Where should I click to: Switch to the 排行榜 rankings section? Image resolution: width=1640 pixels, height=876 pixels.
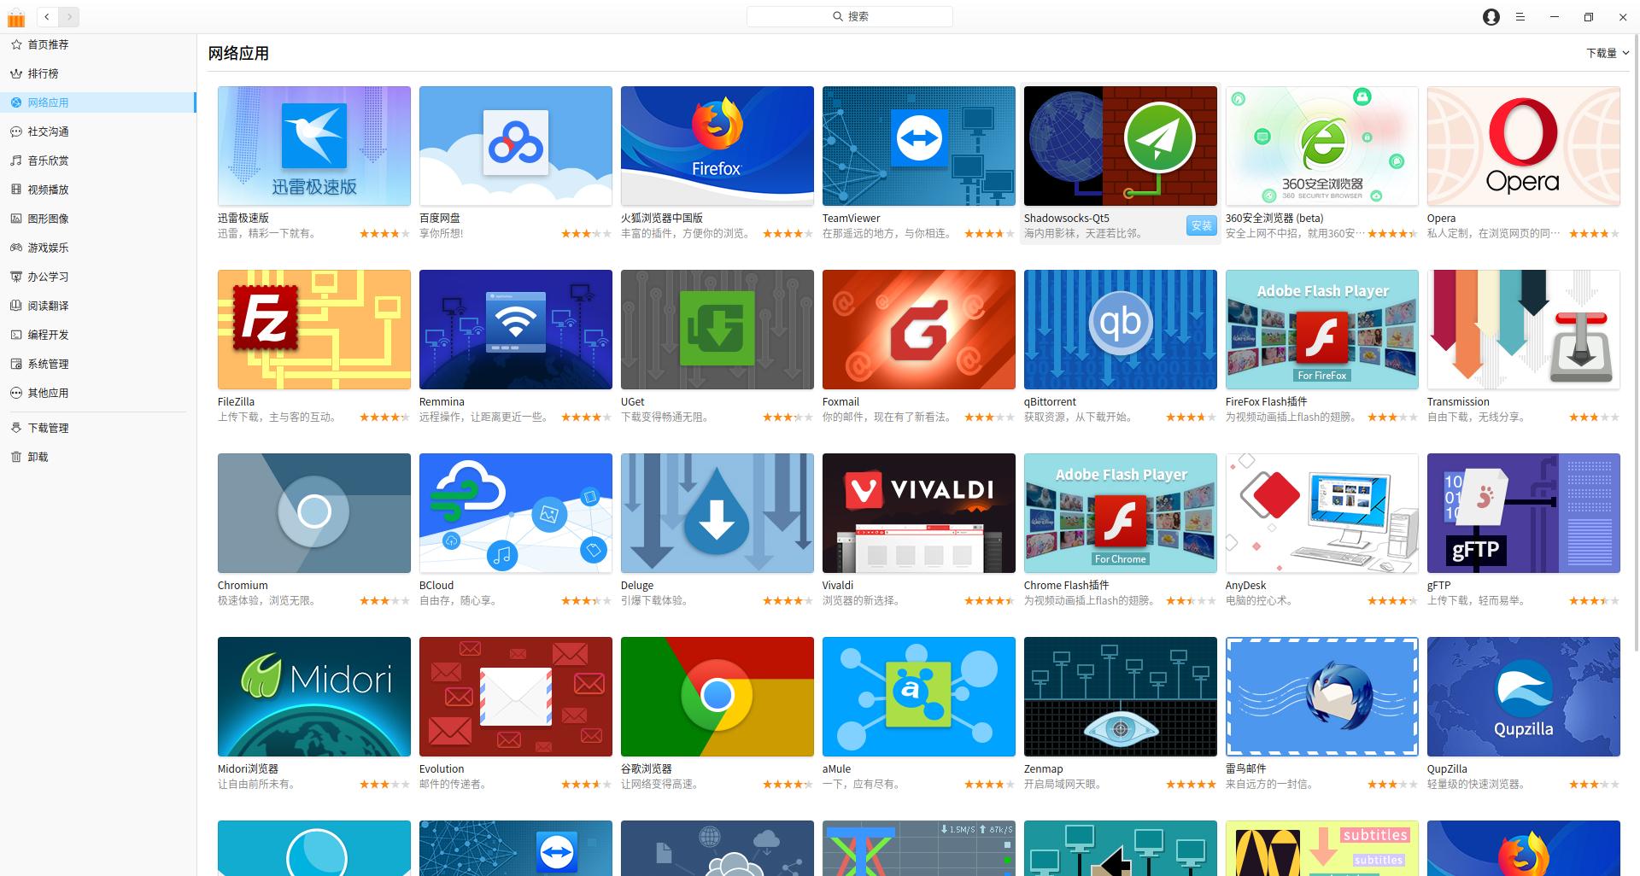(x=49, y=73)
